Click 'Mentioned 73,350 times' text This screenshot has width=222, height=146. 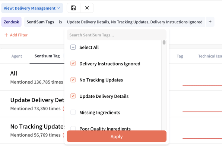tap(35, 108)
